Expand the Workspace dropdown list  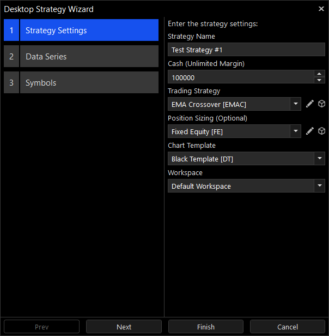(319, 186)
